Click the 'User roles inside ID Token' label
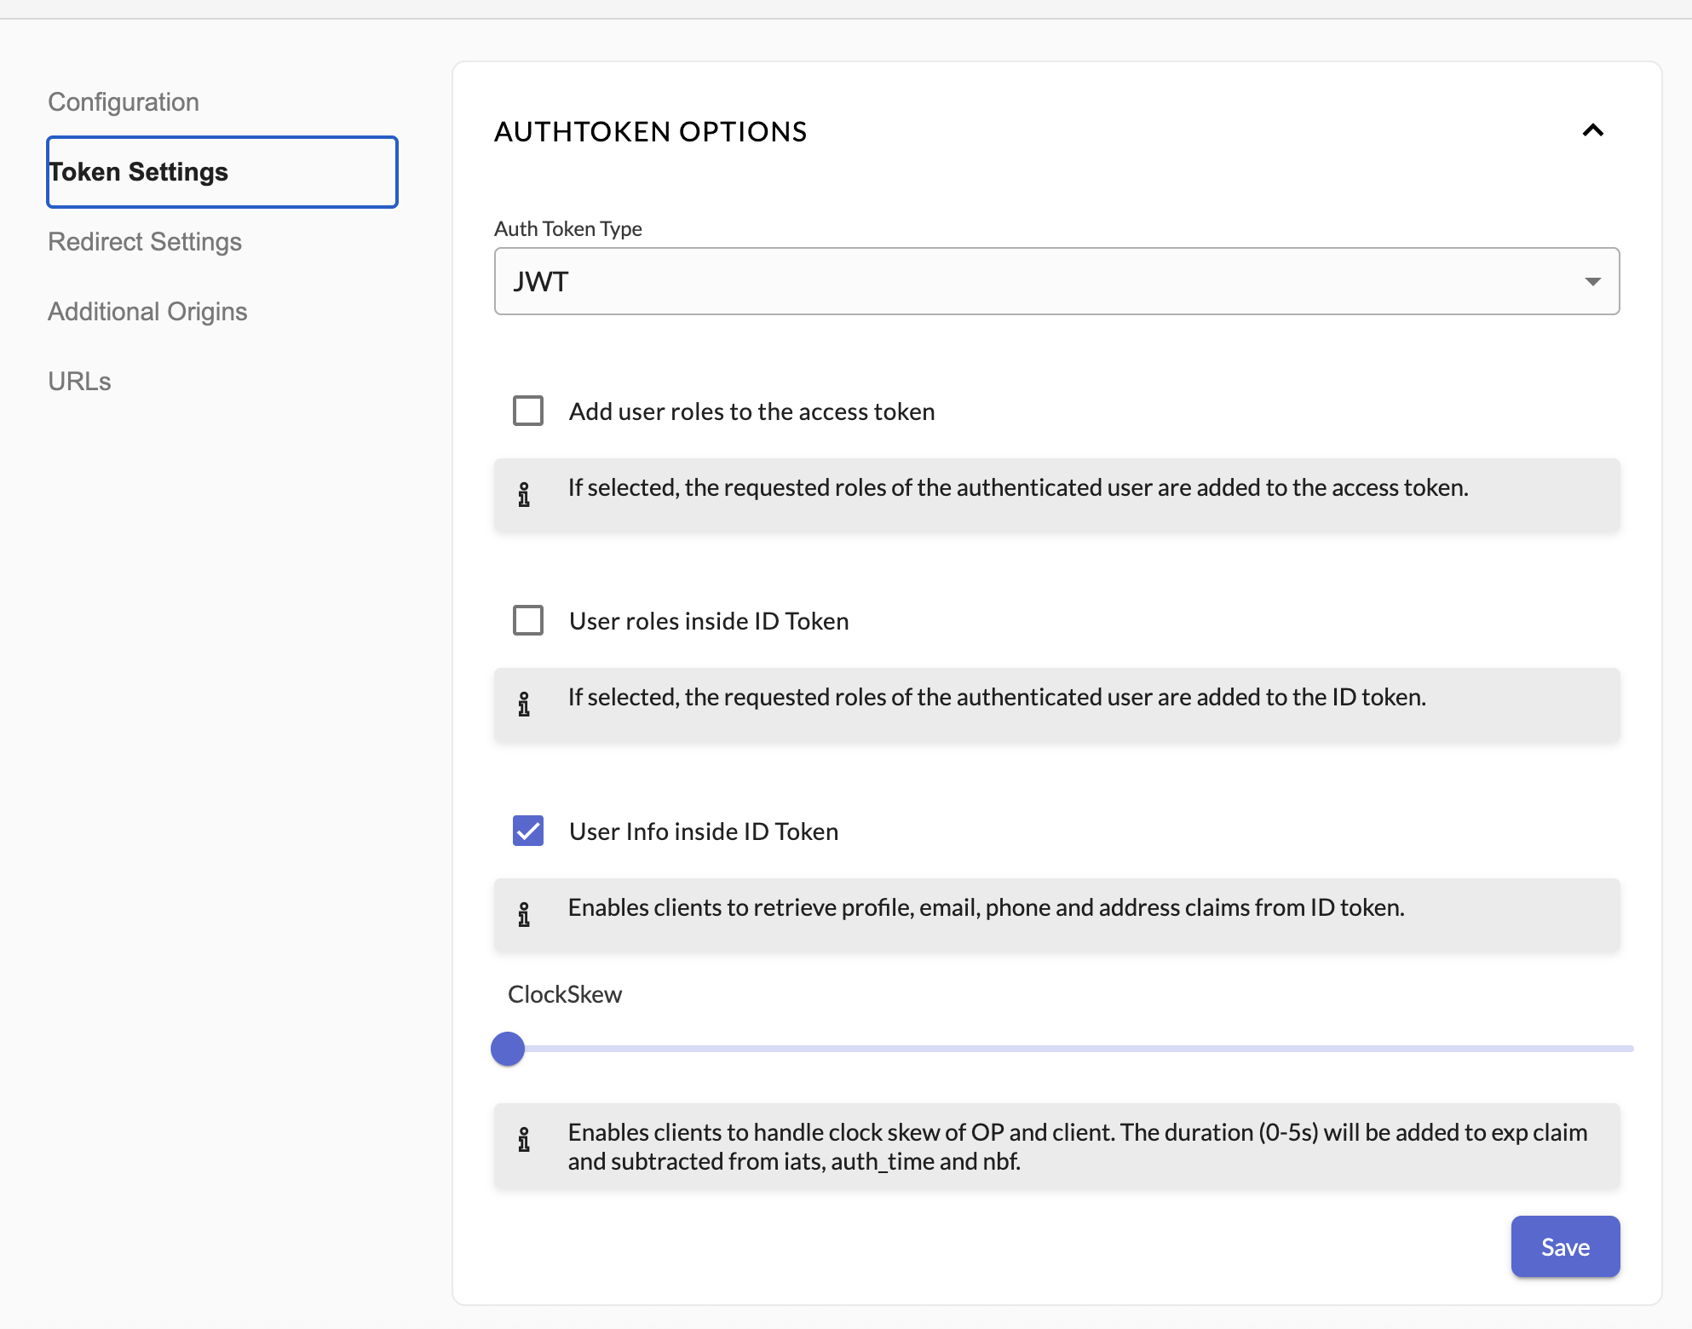 709,621
